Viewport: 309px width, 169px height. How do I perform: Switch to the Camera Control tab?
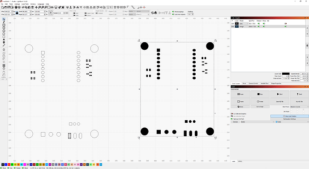click(253, 83)
